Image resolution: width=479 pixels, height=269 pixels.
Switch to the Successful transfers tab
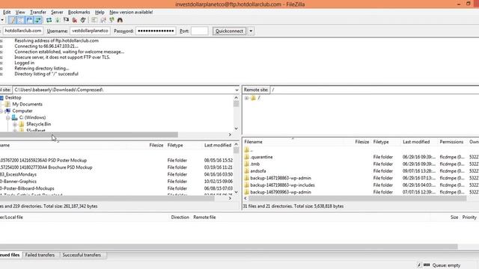tap(82, 255)
